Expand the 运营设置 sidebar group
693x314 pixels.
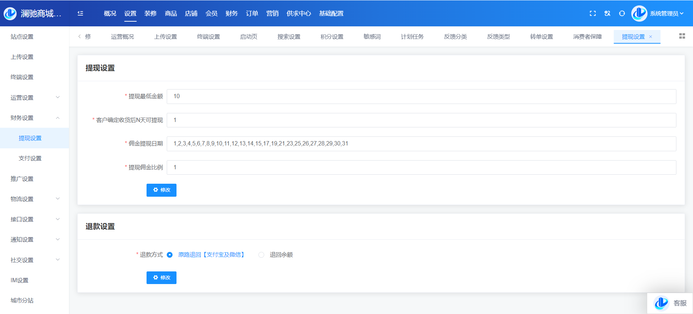pyautogui.click(x=35, y=97)
